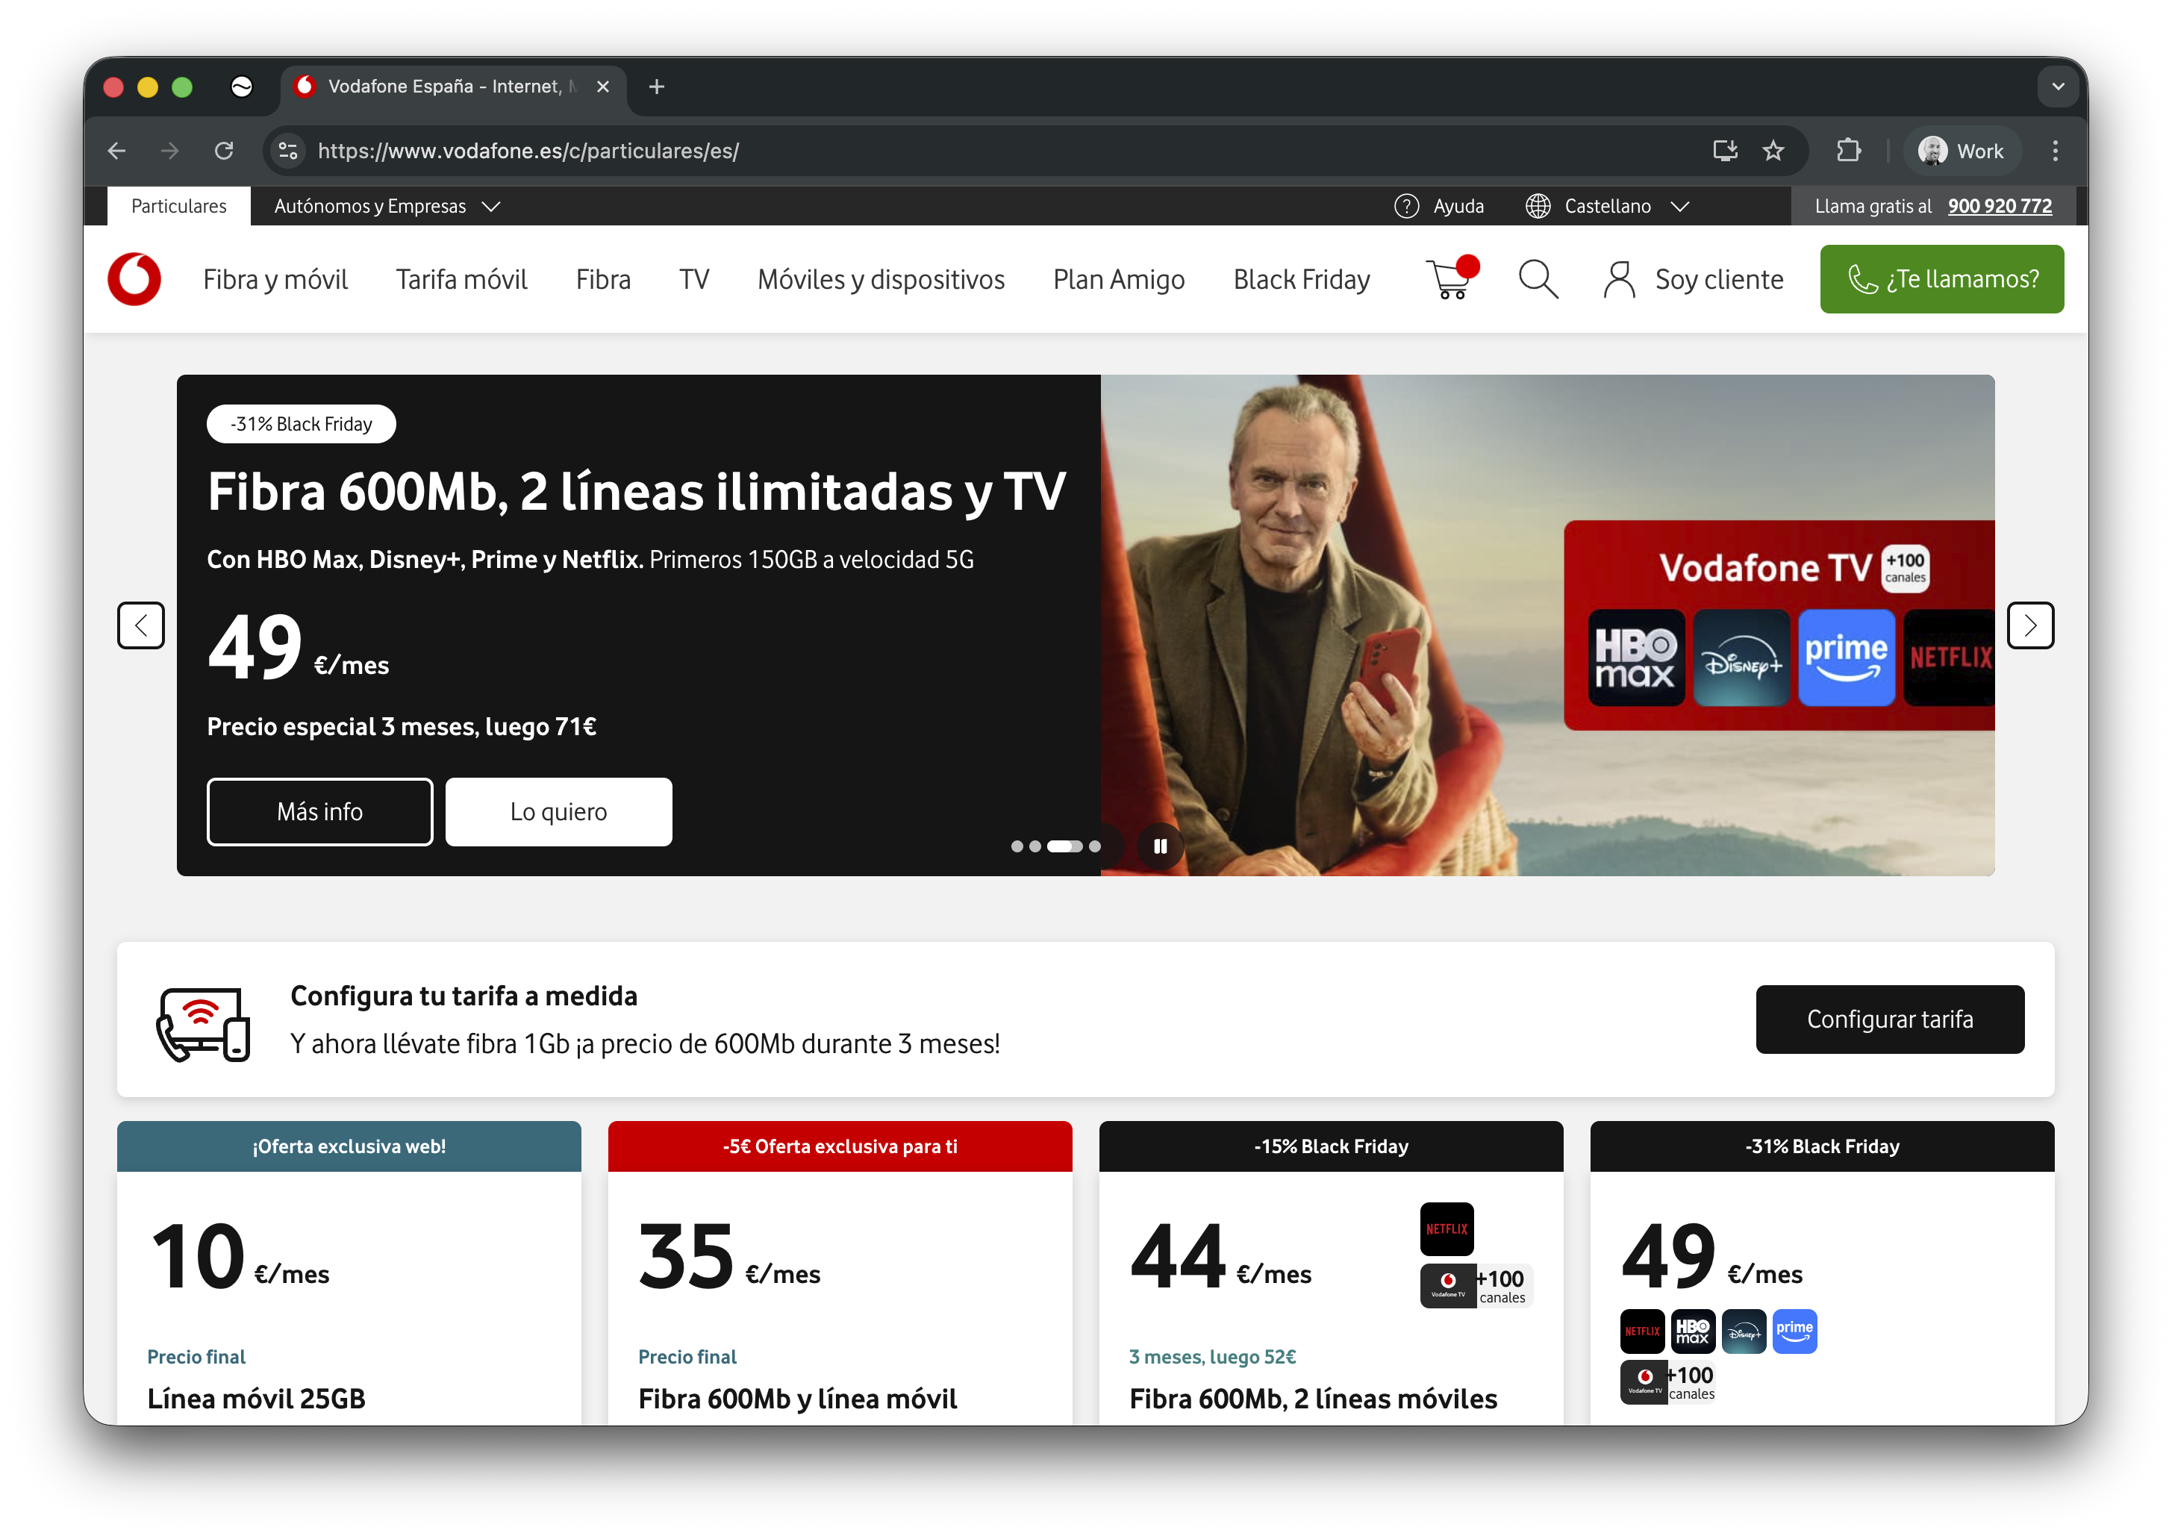Screen dimensions: 2172x1536
Task: Open the site information icon beside the URL
Action: (287, 150)
